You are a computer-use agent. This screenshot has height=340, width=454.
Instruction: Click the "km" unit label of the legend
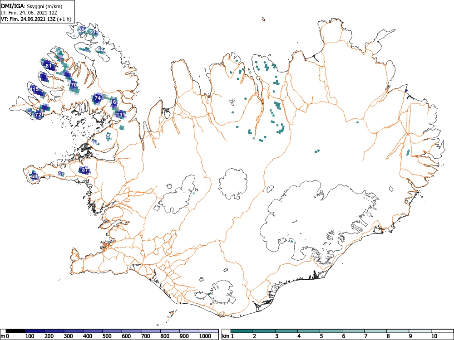(x=226, y=336)
